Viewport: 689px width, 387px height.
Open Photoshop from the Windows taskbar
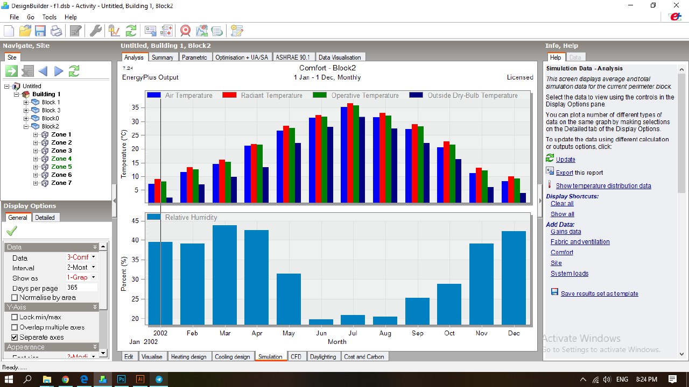pyautogui.click(x=121, y=379)
